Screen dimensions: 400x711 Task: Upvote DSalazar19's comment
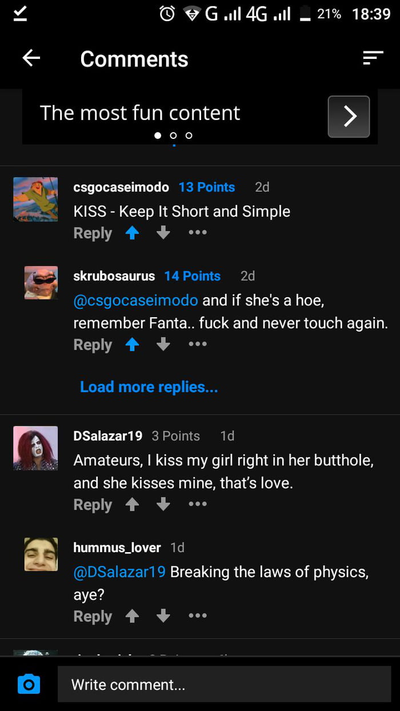pos(133,505)
